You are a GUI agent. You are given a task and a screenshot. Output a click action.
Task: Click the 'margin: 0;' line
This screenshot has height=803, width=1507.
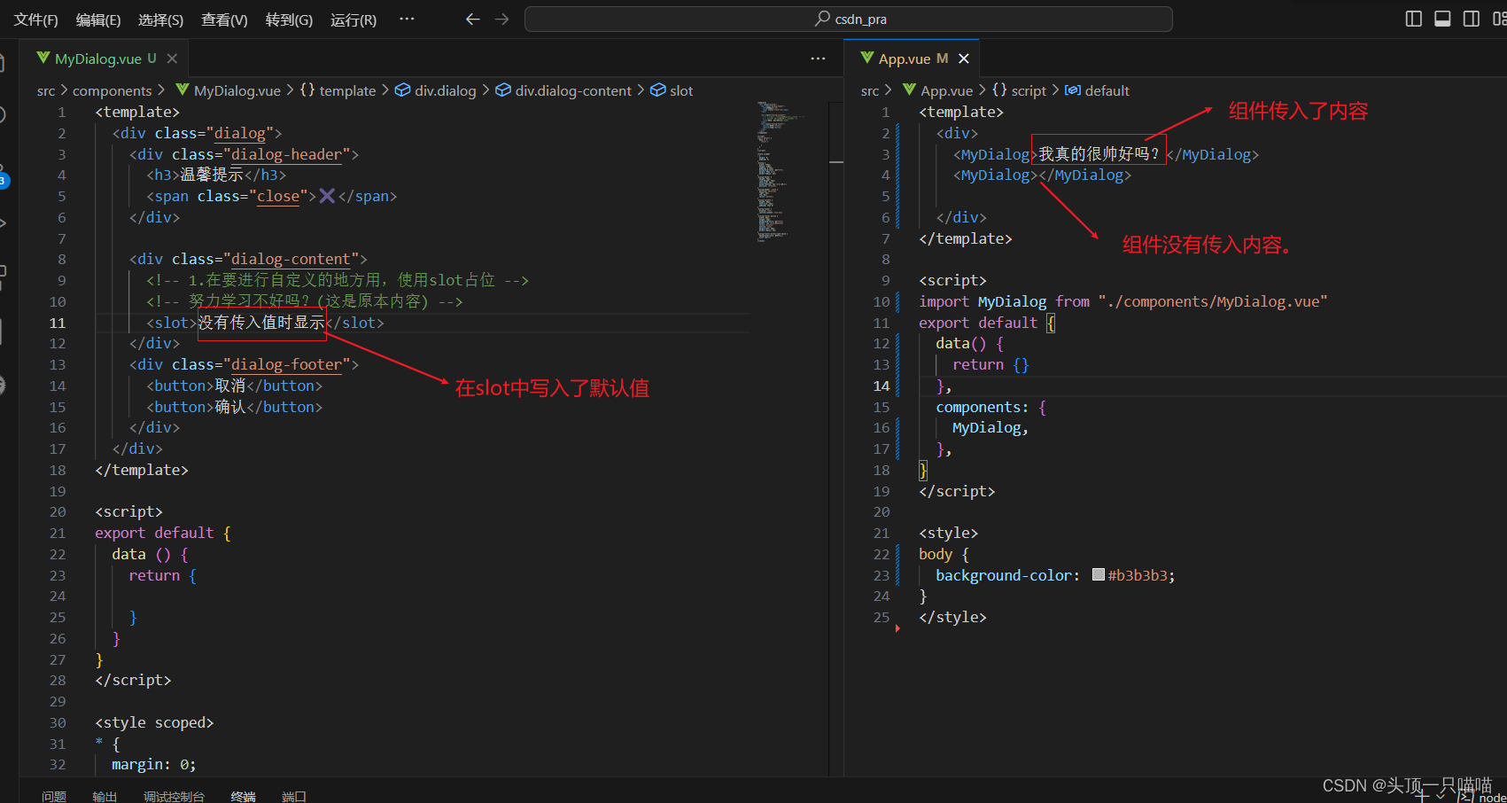tap(153, 764)
